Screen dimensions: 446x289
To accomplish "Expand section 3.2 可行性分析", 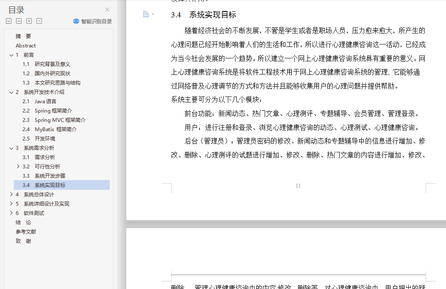I will tap(18, 166).
